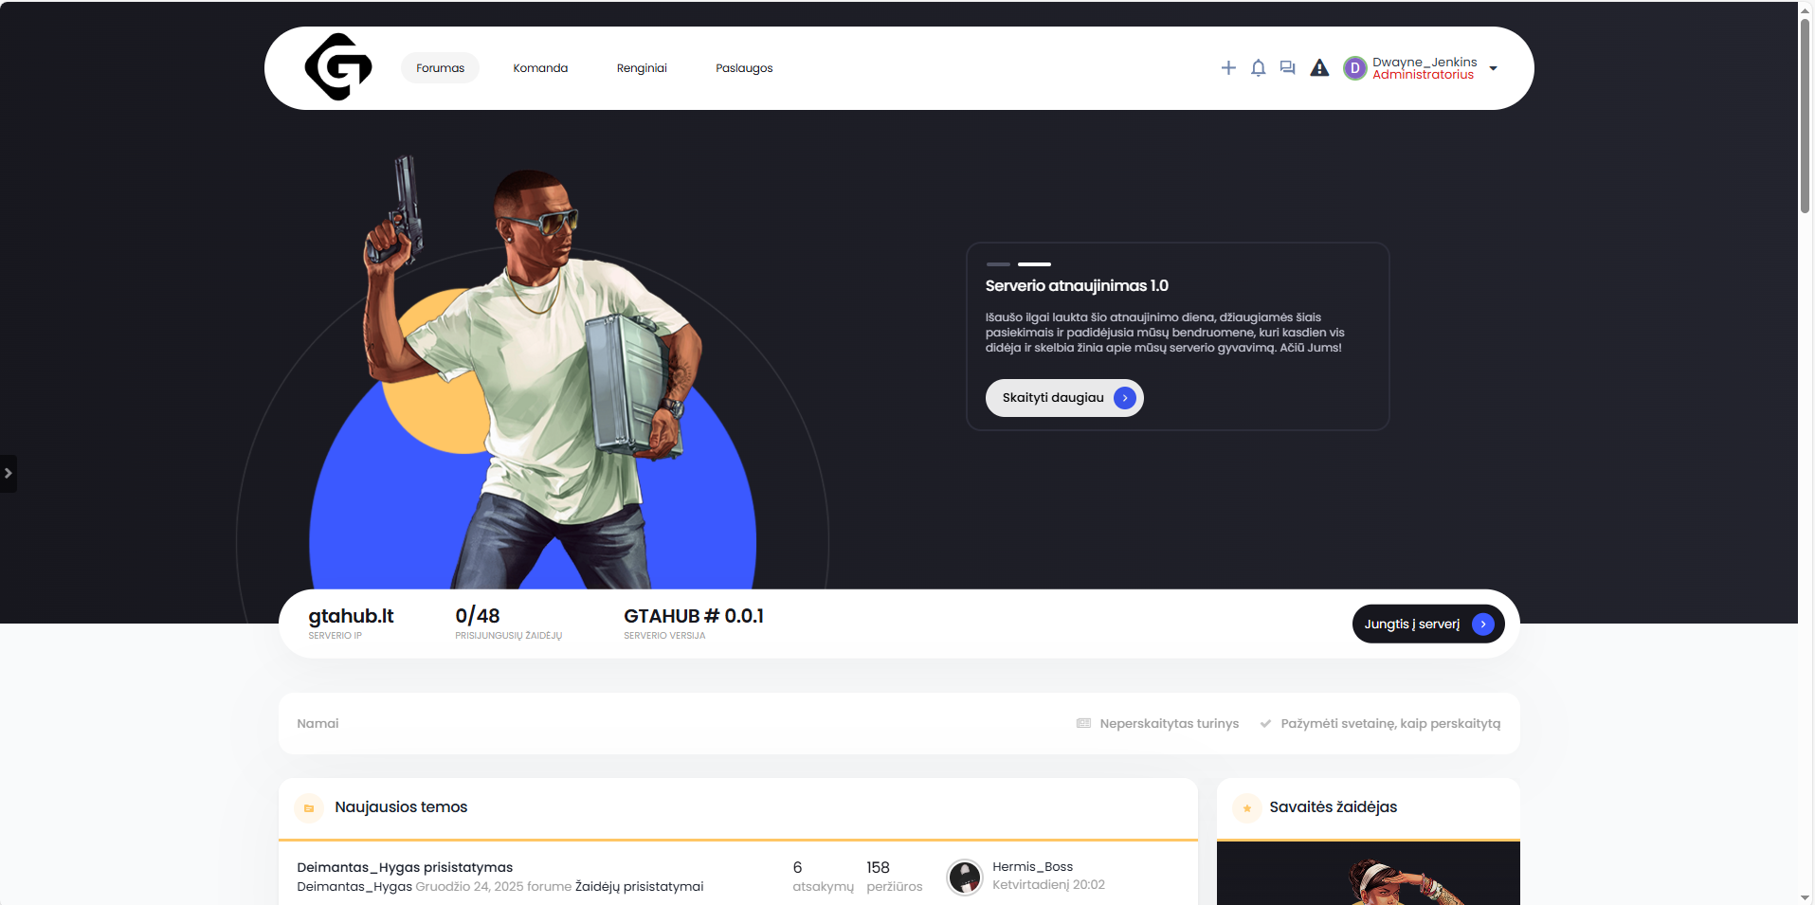
Task: Click the Ketvirtadienį 20:02 timestamp
Action: coord(1048,885)
